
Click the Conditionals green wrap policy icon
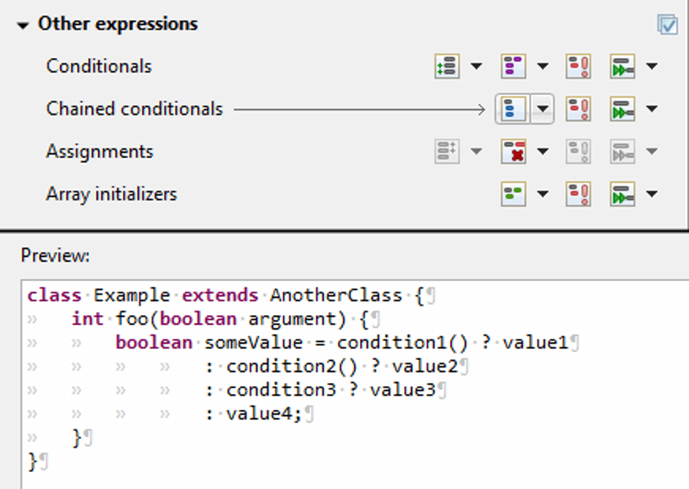(x=446, y=66)
